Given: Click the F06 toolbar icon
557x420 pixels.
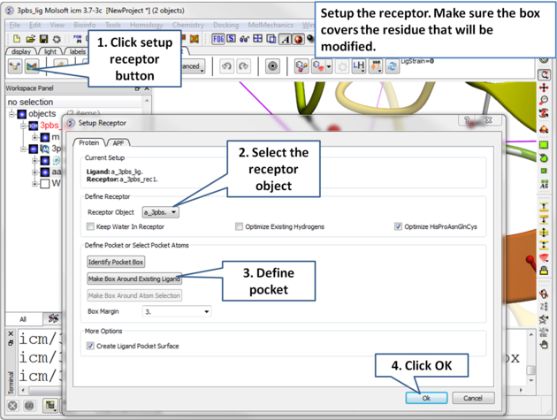Looking at the screenshot, I should [x=218, y=40].
